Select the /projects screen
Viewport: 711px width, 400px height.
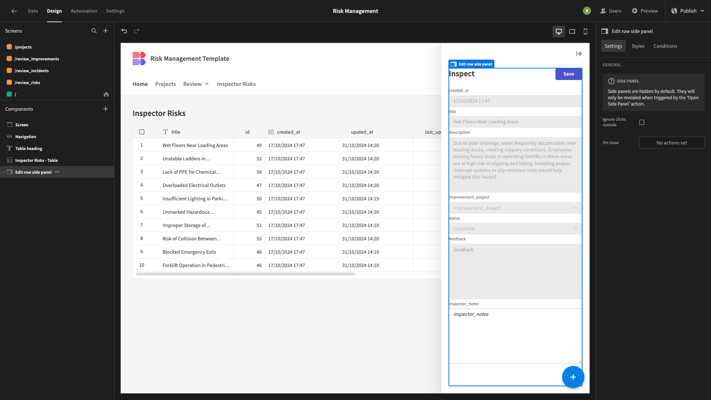(57, 47)
